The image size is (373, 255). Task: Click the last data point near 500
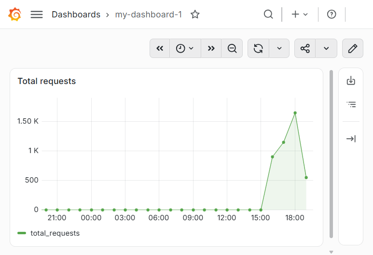[306, 178]
